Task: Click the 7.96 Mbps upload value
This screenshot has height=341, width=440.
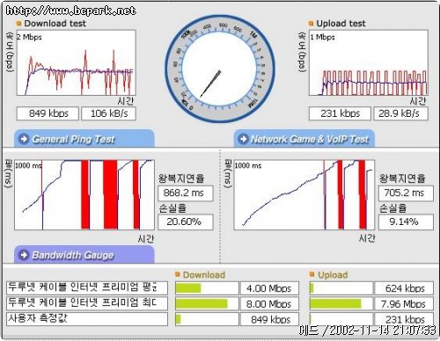Action: pyautogui.click(x=404, y=304)
